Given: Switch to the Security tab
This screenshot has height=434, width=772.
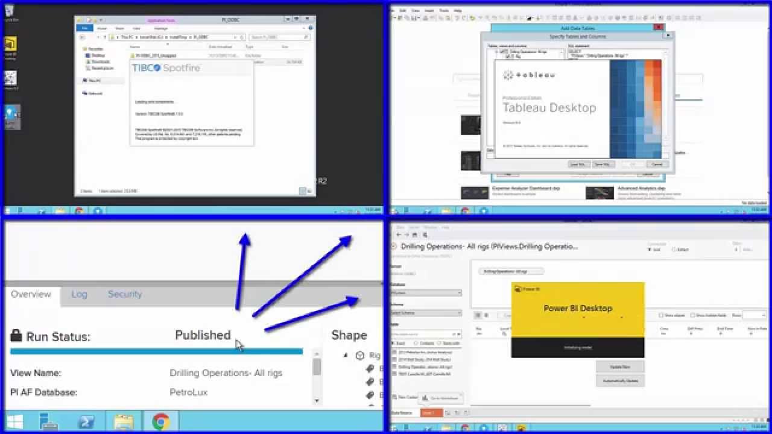Looking at the screenshot, I should 125,294.
